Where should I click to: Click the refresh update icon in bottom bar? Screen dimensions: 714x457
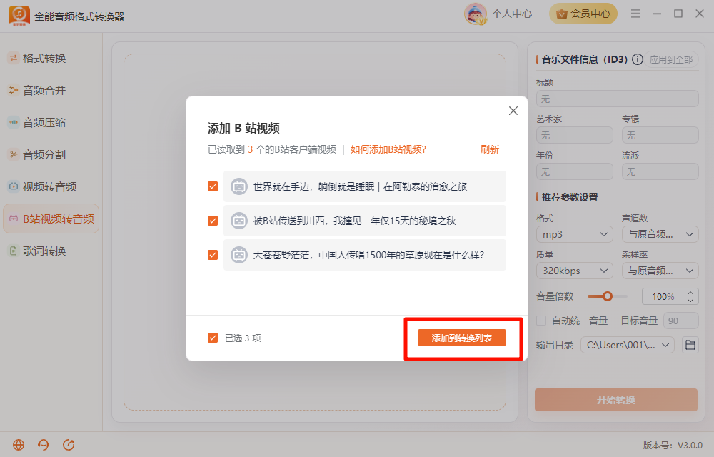(69, 445)
